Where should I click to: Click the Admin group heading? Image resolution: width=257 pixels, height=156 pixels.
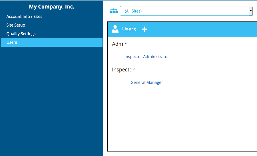[x=120, y=44]
